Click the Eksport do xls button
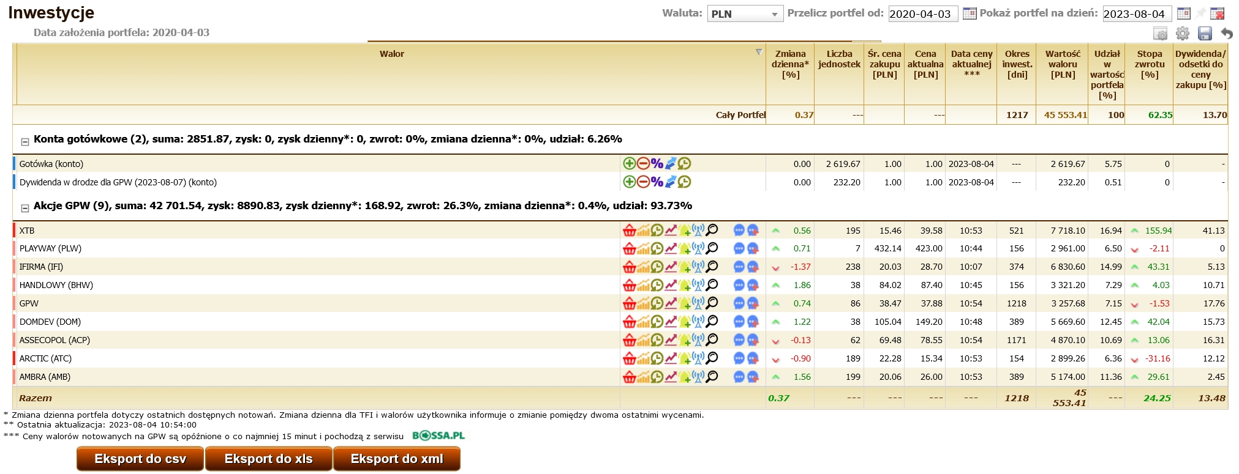Screen dimensions: 1239x474 [268, 459]
